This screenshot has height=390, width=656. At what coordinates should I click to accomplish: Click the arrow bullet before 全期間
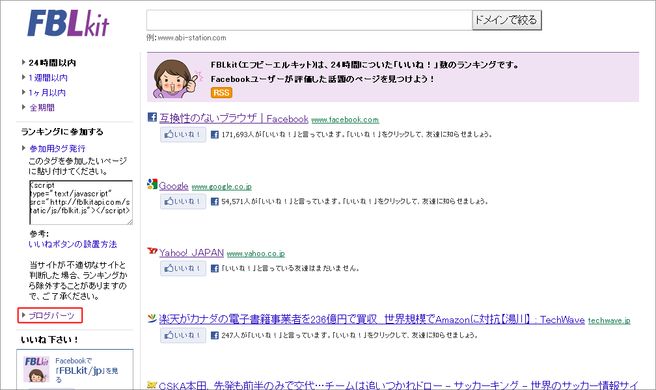[x=23, y=107]
